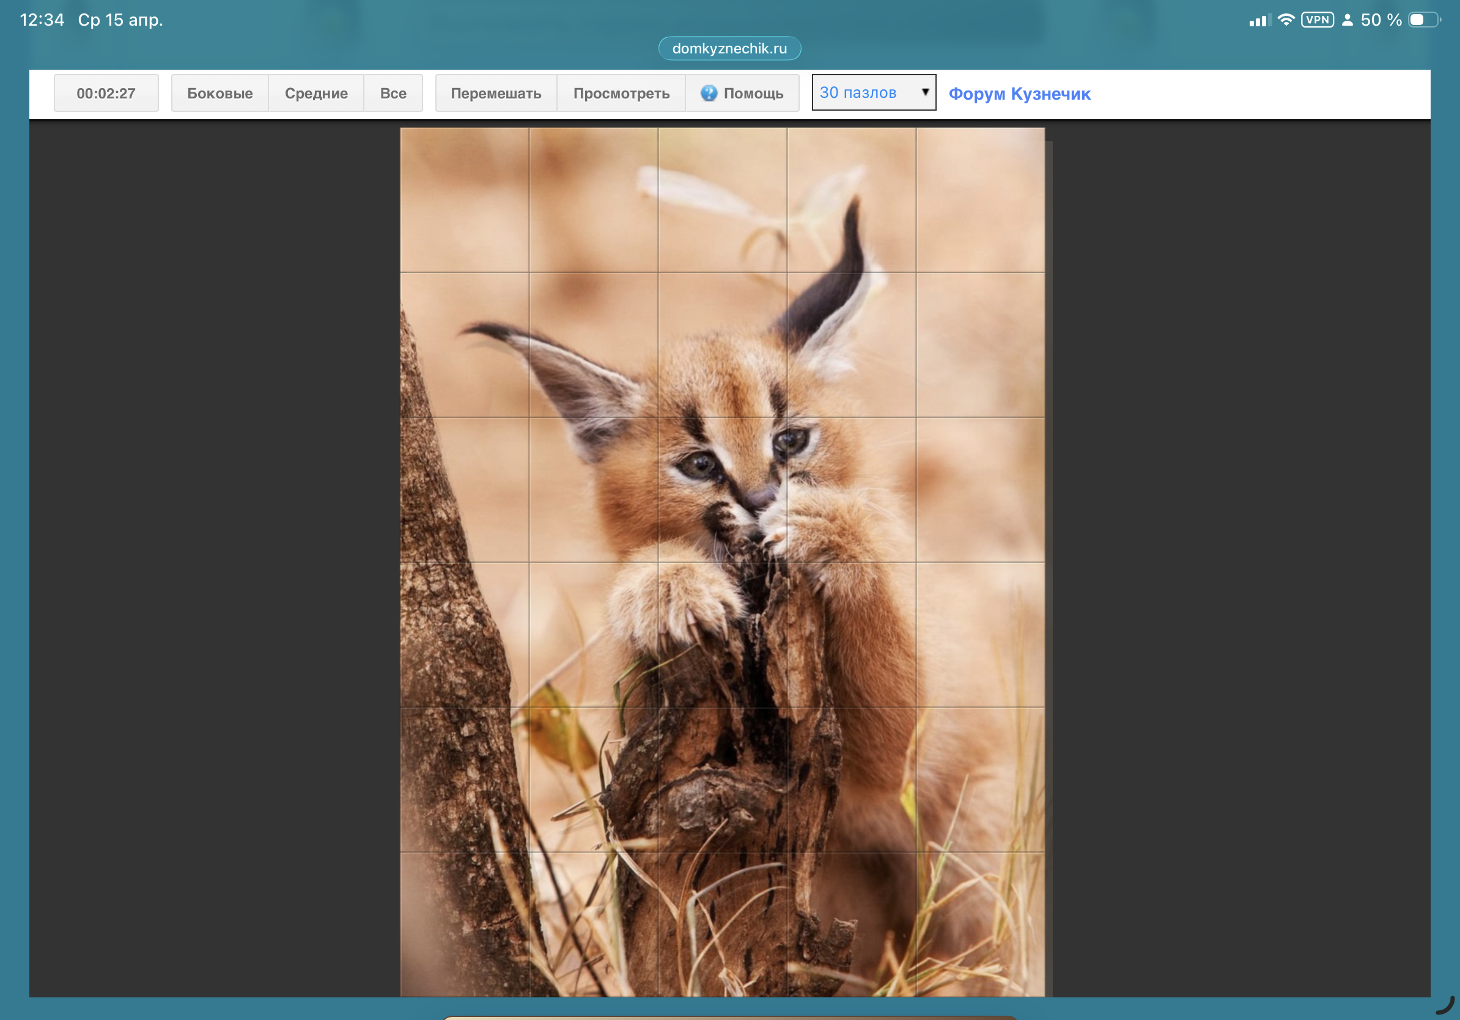The height and width of the screenshot is (1020, 1460).
Task: Tap the user profile icon in status bar
Action: (1347, 20)
